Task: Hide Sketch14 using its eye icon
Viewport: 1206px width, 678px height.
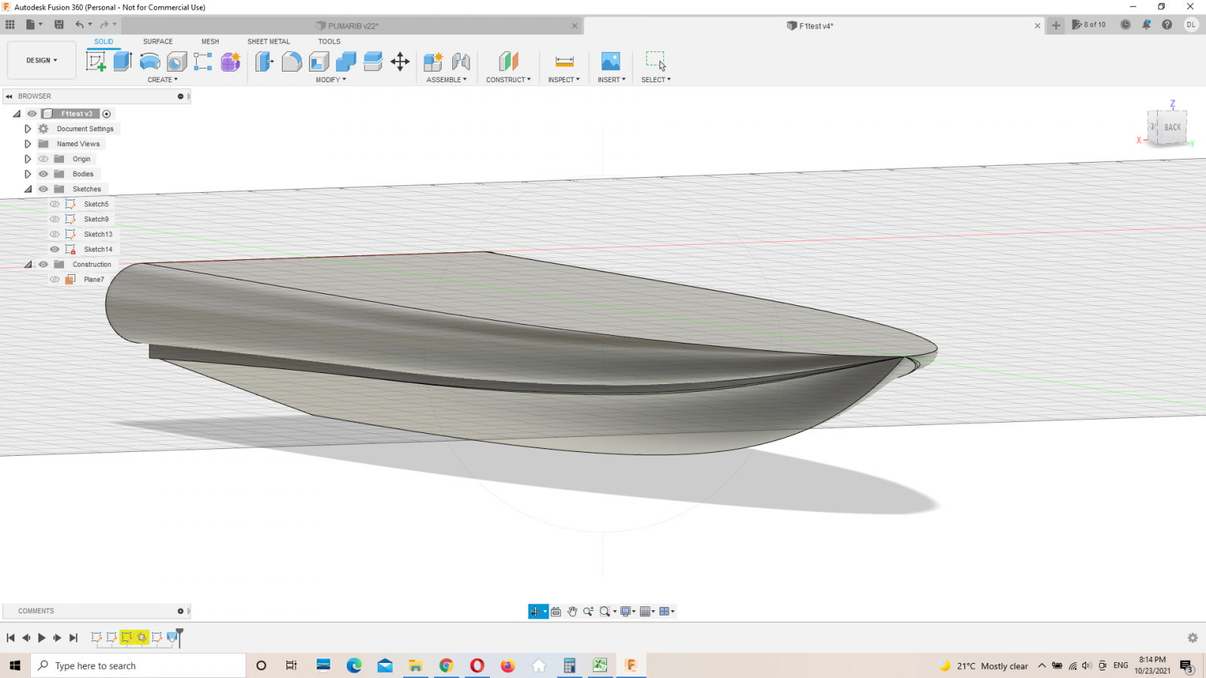Action: pyautogui.click(x=54, y=249)
